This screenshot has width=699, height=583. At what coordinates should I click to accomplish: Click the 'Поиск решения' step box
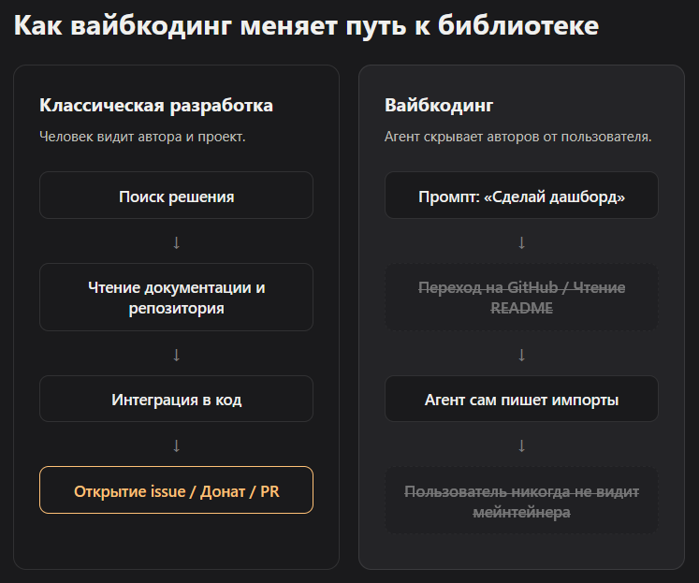click(x=176, y=196)
